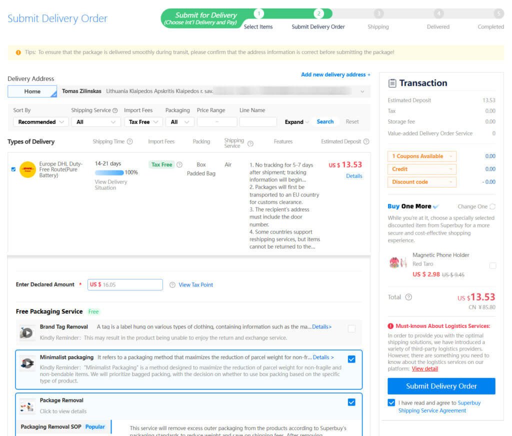This screenshot has height=436, width=512.
Task: Click the Total help question icon
Action: [408, 297]
